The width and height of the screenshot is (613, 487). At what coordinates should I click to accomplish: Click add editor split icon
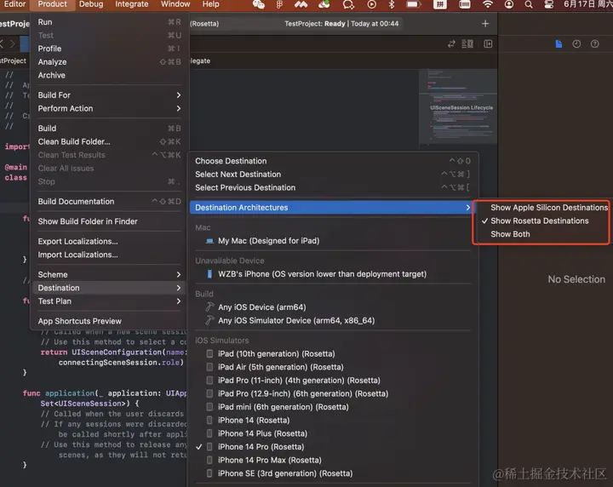(x=488, y=43)
